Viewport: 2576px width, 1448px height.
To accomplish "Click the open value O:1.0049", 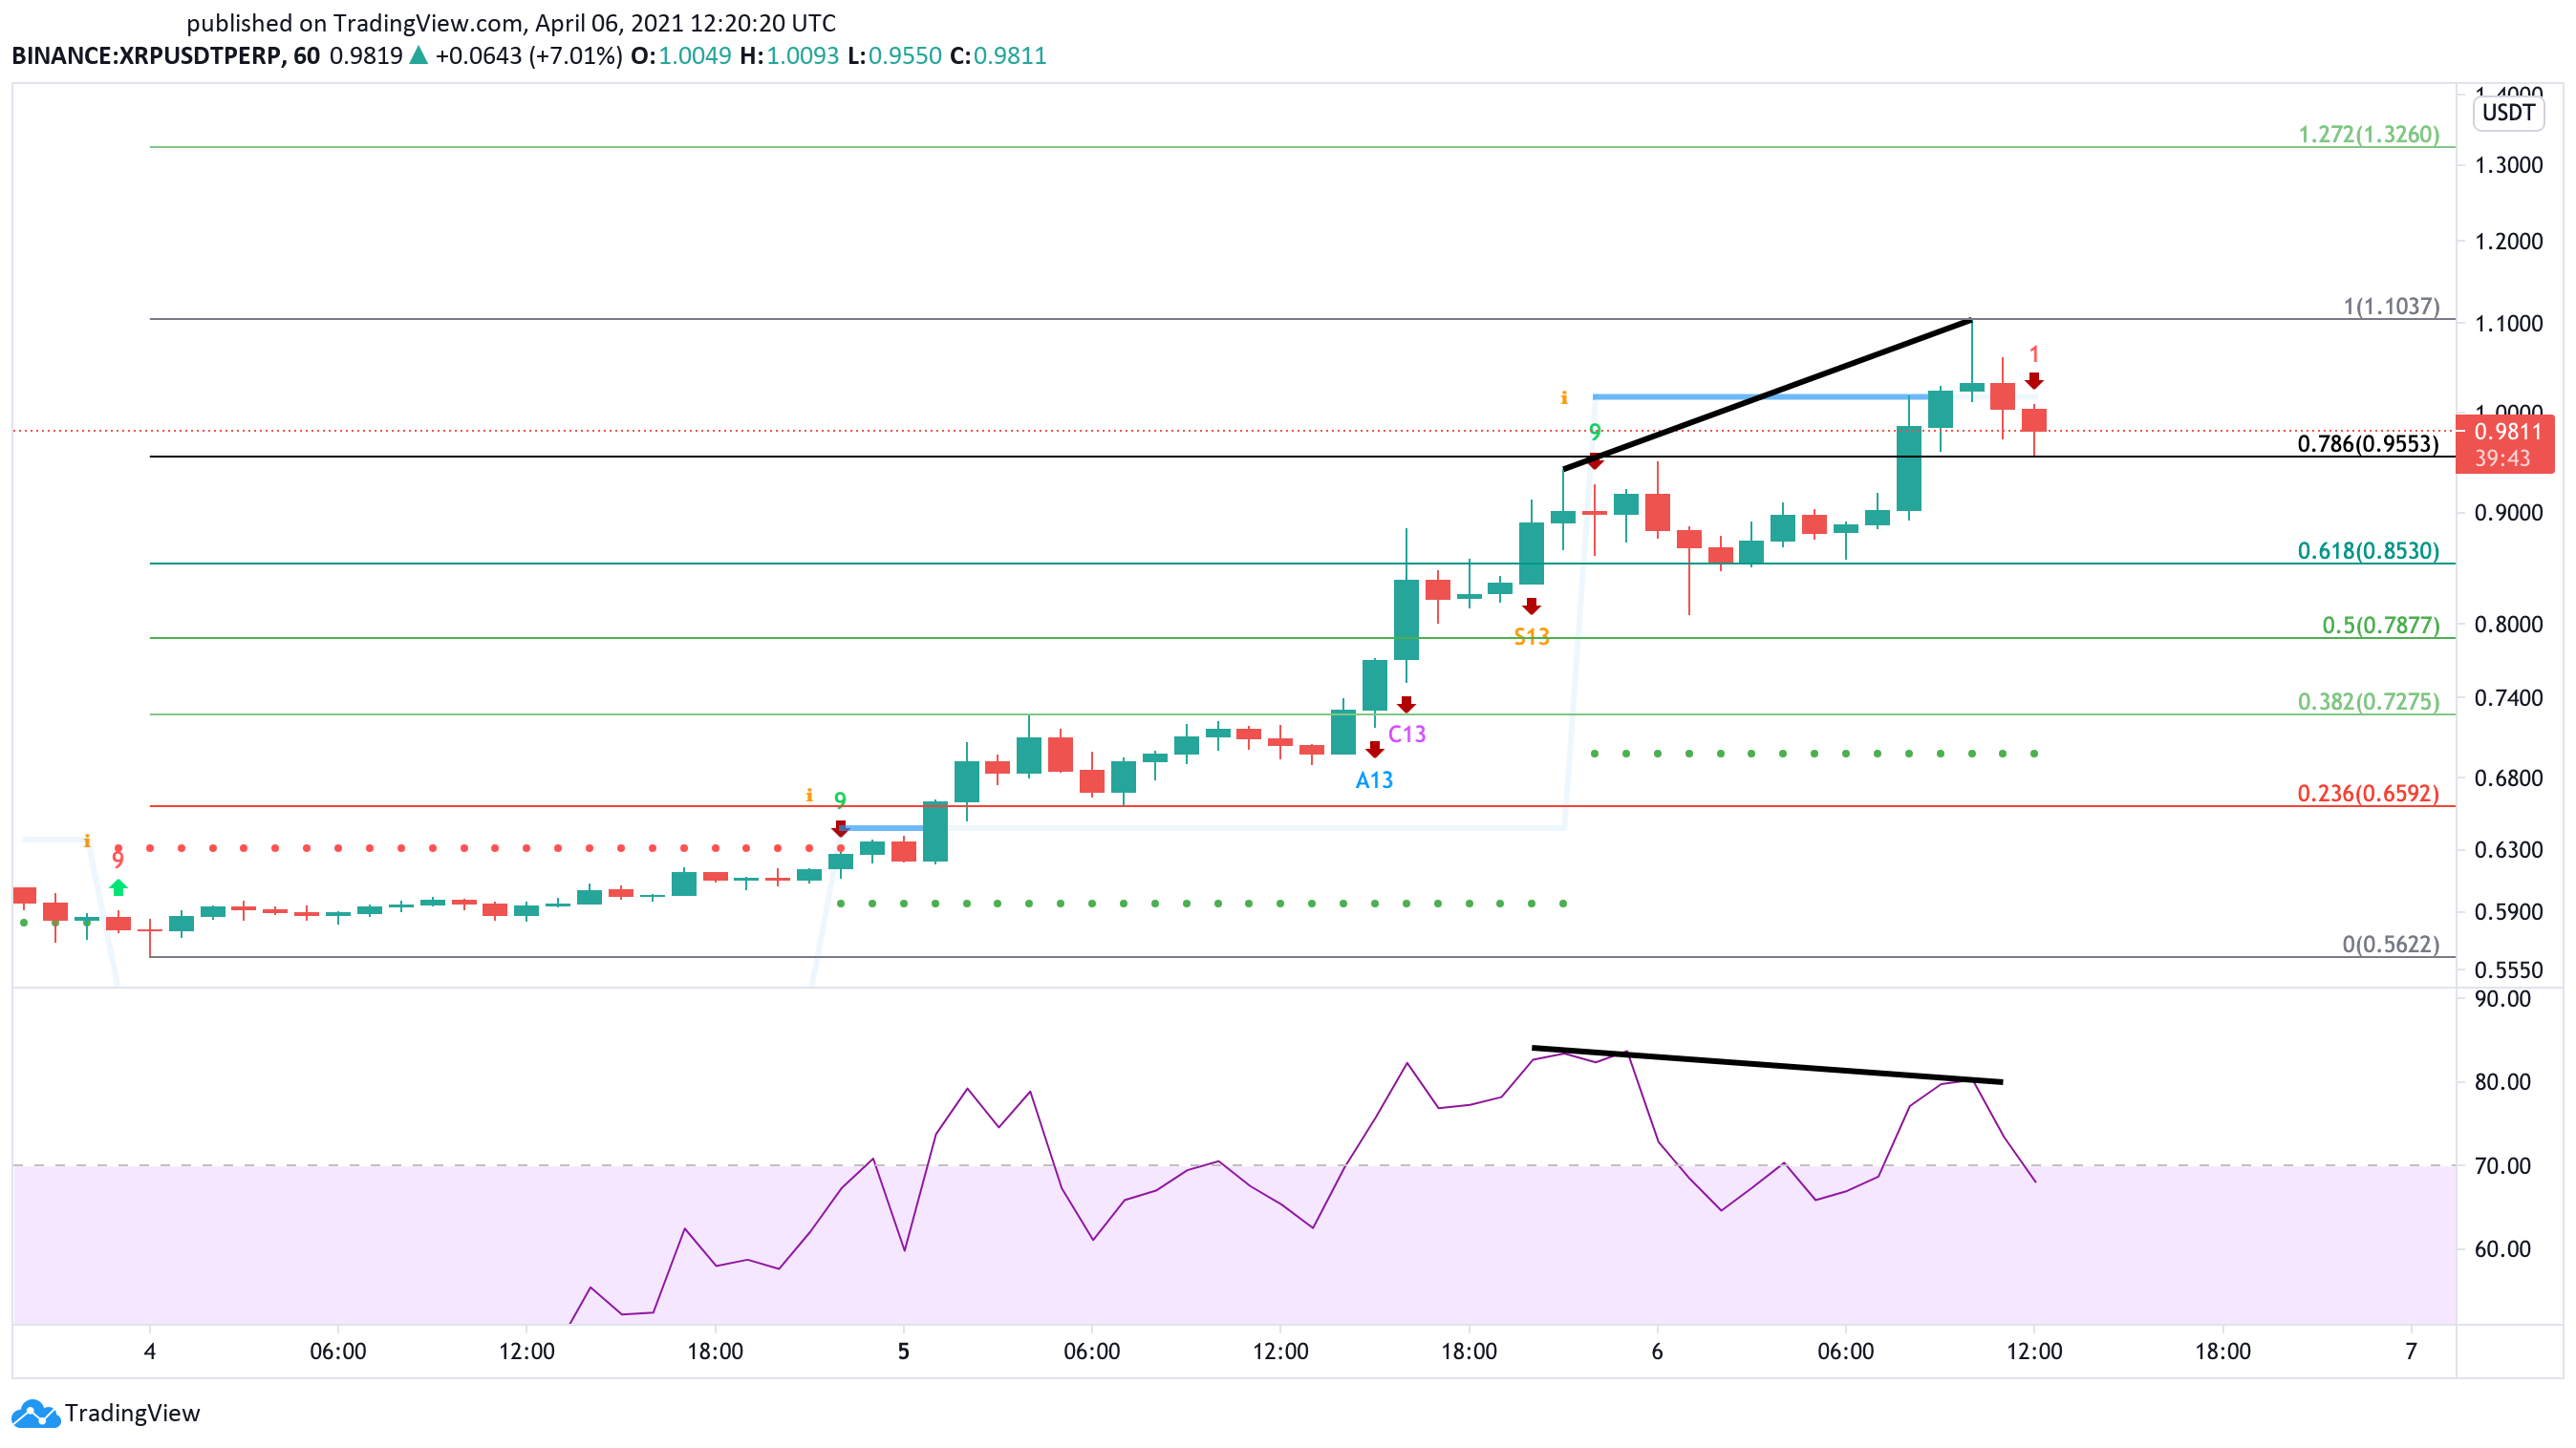I will coord(681,56).
